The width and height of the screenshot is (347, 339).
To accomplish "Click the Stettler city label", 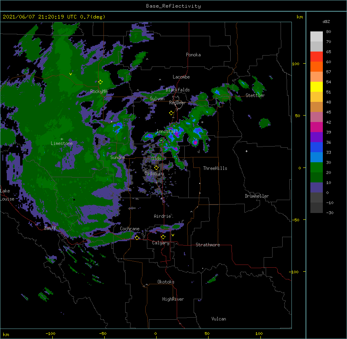I will (x=255, y=95).
